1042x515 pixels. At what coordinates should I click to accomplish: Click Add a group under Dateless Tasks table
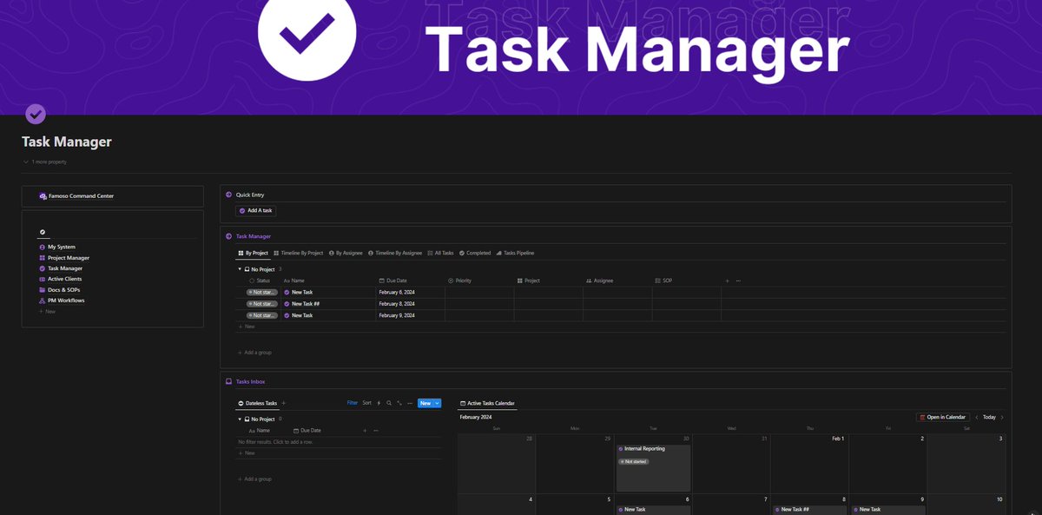pos(254,479)
